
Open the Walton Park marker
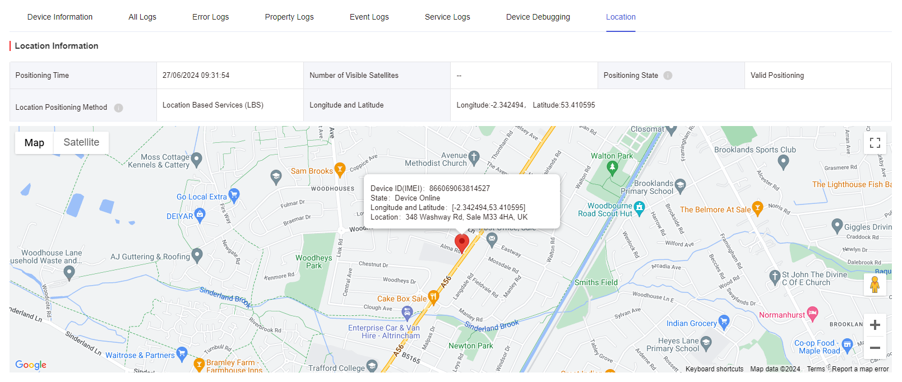(612, 167)
